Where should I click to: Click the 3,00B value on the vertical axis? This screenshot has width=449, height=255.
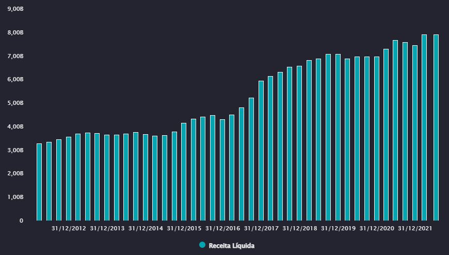(16, 150)
